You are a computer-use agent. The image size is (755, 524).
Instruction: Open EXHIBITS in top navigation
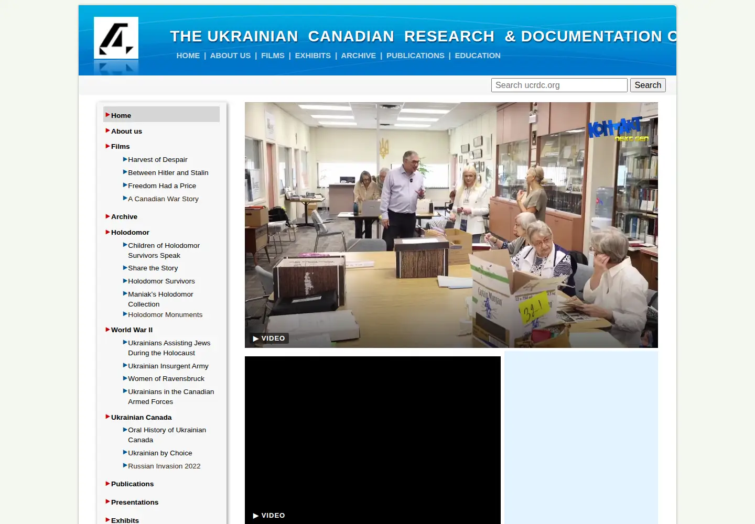coord(312,56)
